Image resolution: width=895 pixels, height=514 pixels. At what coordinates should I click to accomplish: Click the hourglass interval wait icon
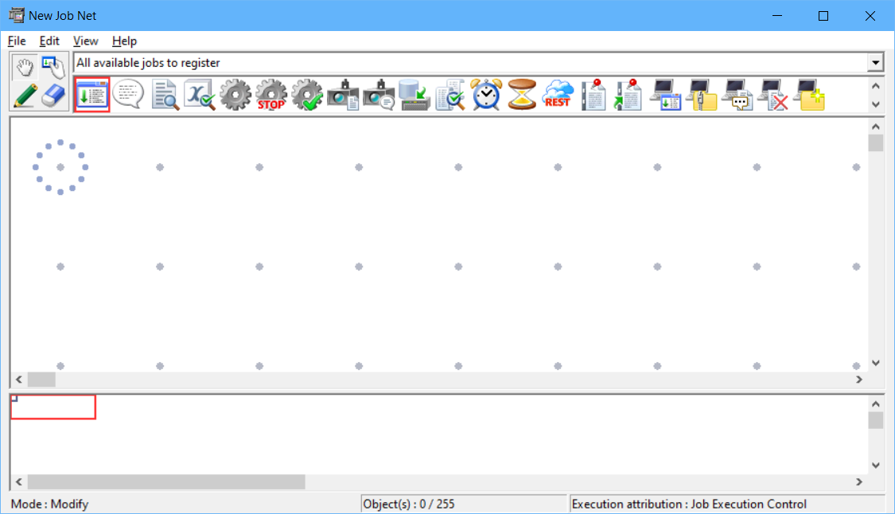click(x=522, y=95)
